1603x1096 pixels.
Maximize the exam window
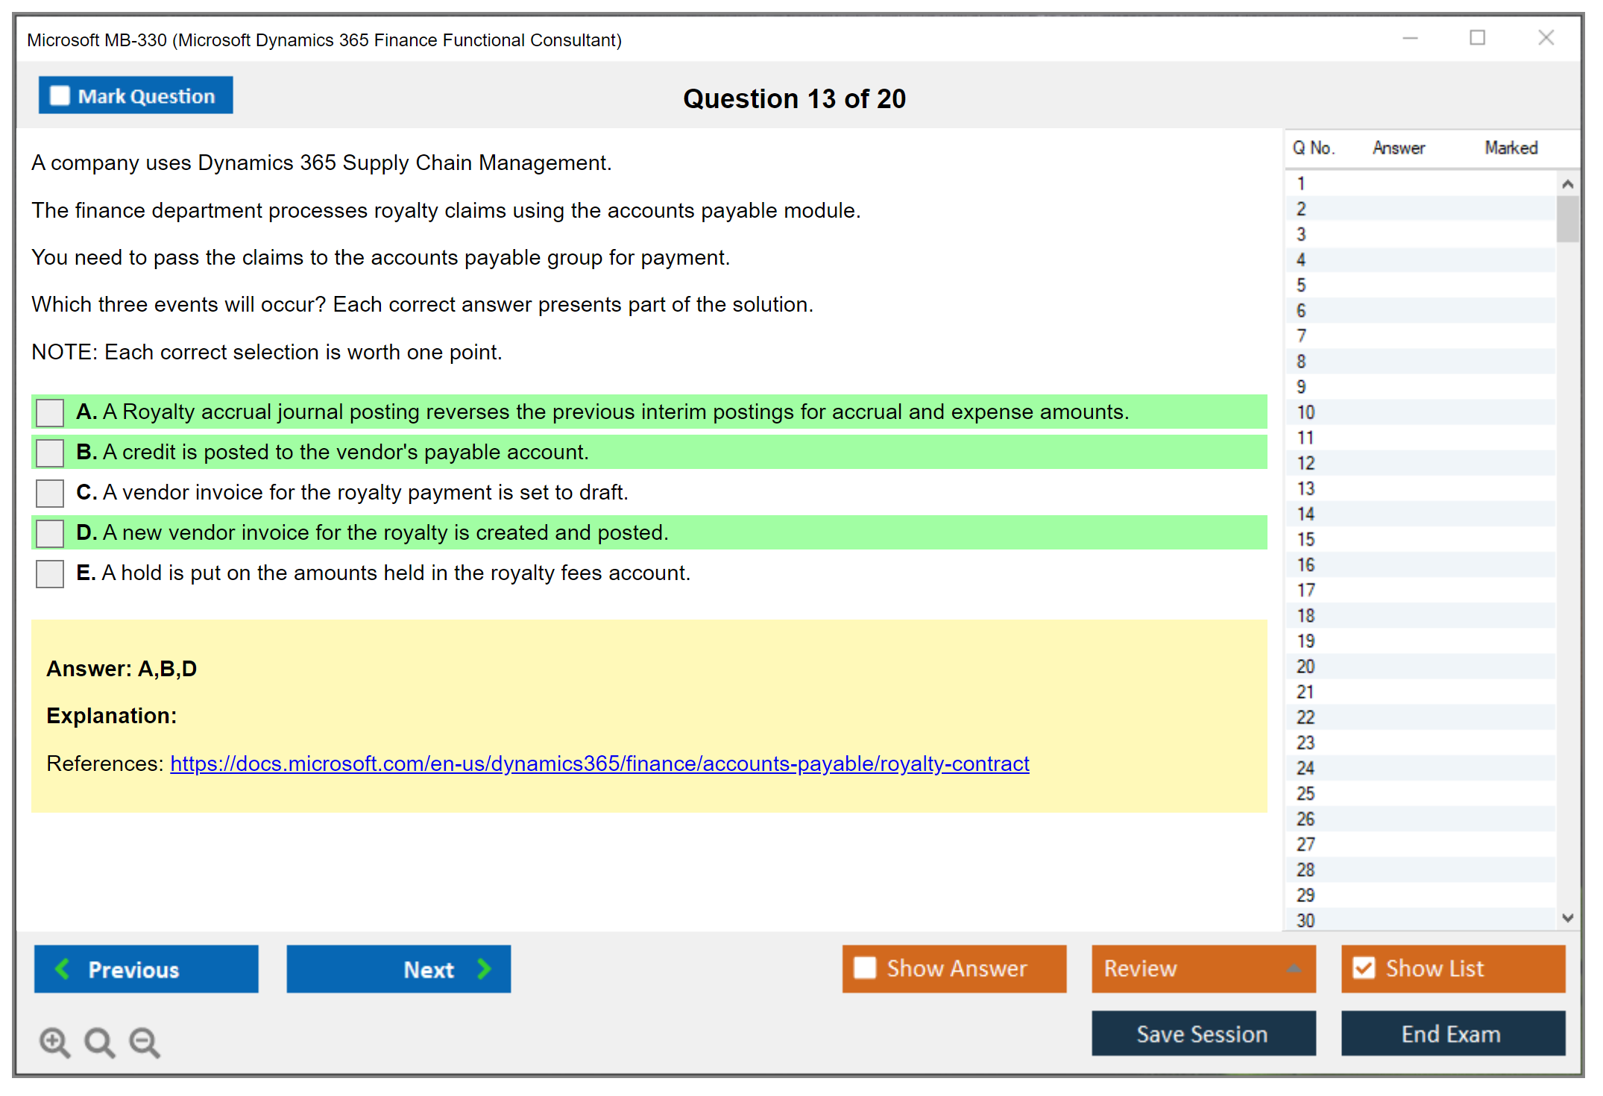click(1477, 38)
